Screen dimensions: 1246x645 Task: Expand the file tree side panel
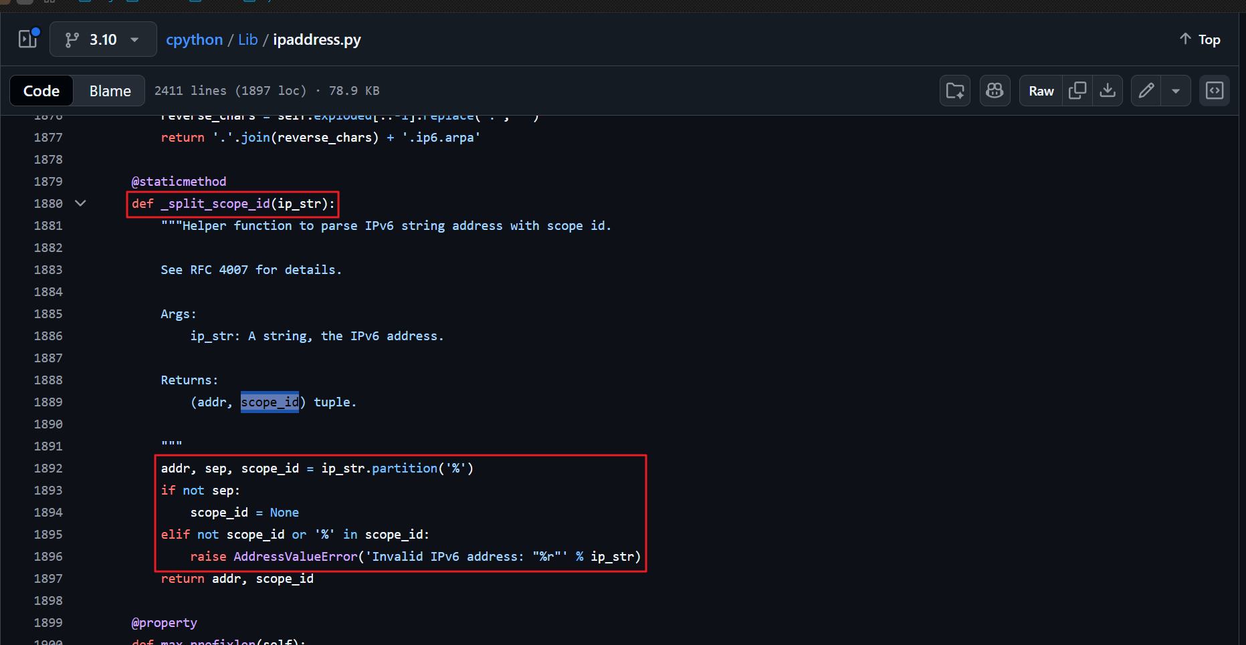[28, 39]
